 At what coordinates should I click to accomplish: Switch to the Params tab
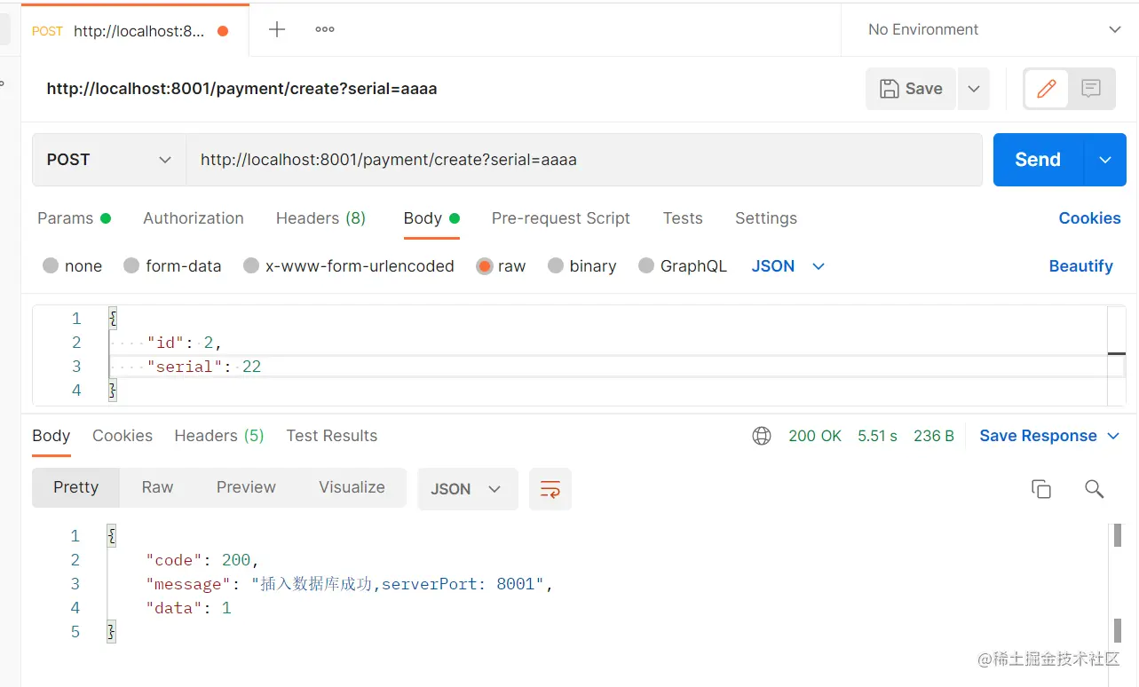pos(74,218)
